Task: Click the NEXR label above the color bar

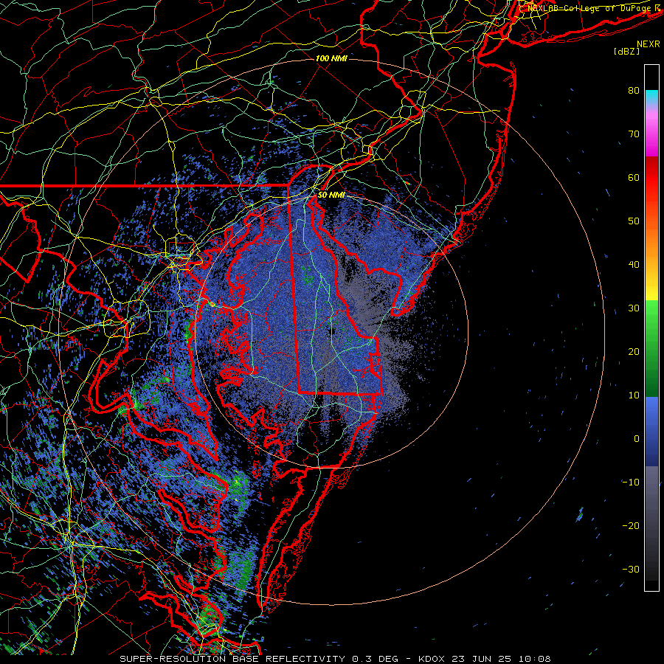Action: click(x=648, y=44)
